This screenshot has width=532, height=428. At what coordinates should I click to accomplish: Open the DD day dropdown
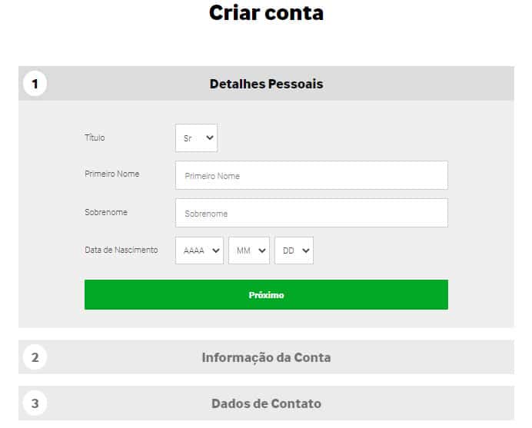[x=294, y=250]
